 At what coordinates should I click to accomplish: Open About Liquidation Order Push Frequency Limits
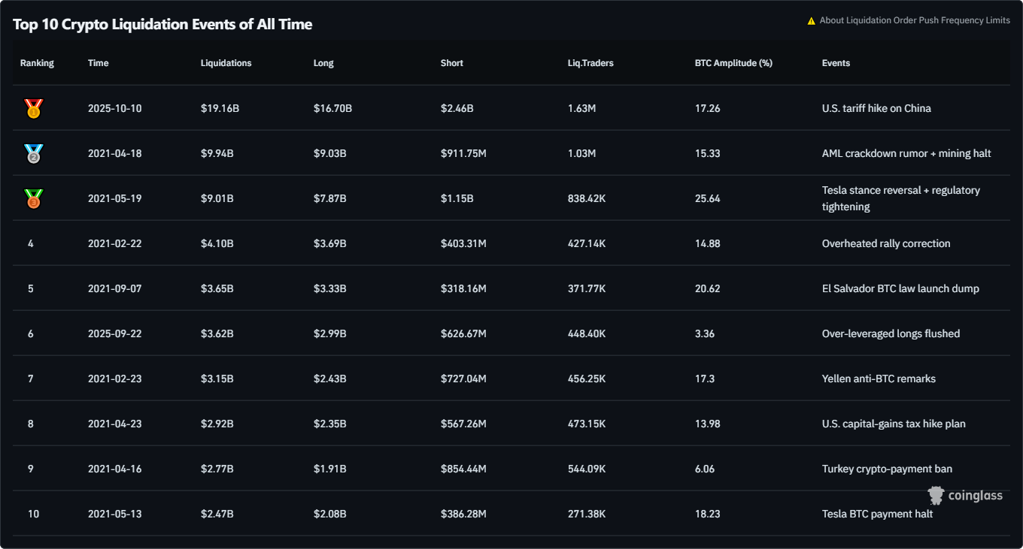click(915, 20)
